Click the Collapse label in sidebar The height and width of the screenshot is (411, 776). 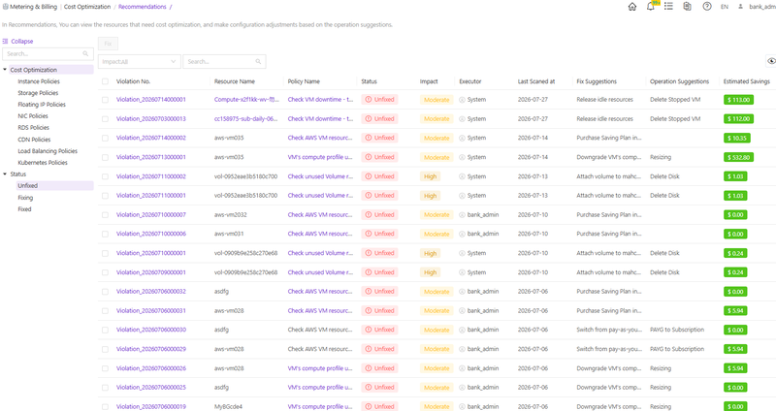click(22, 41)
